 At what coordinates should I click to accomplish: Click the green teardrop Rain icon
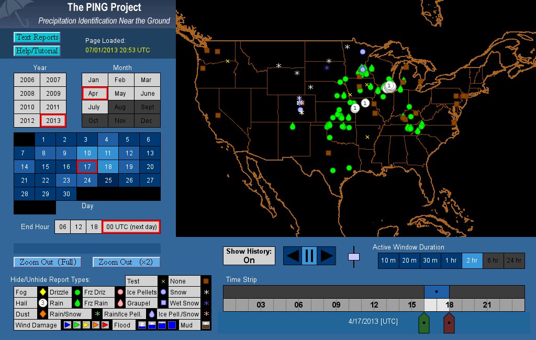coord(77,303)
